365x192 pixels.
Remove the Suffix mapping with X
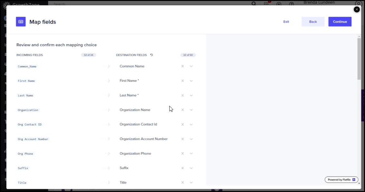[182, 168]
